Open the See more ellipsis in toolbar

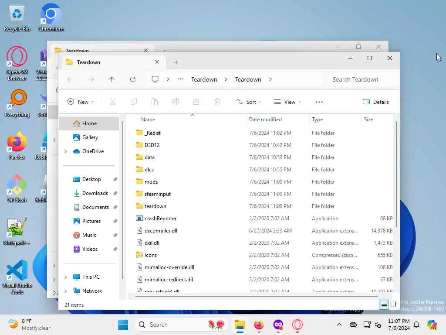pos(319,102)
